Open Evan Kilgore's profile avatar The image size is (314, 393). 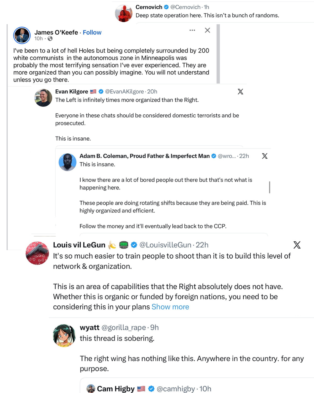(x=43, y=98)
